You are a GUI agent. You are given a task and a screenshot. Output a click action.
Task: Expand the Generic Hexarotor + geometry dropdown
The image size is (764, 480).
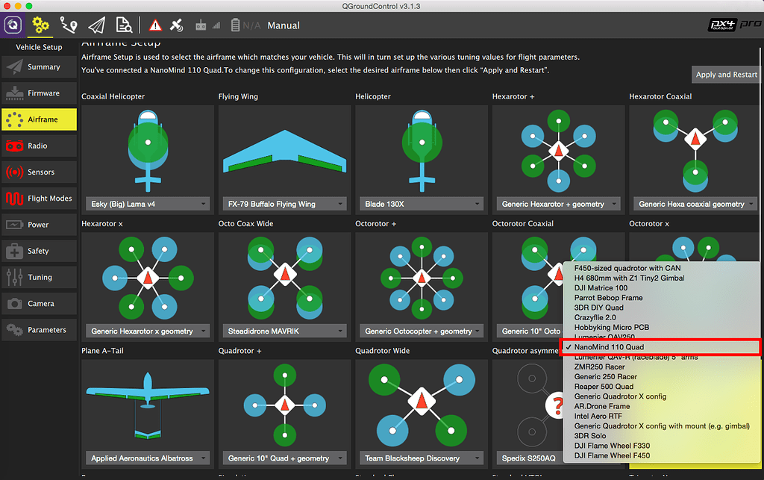point(558,203)
